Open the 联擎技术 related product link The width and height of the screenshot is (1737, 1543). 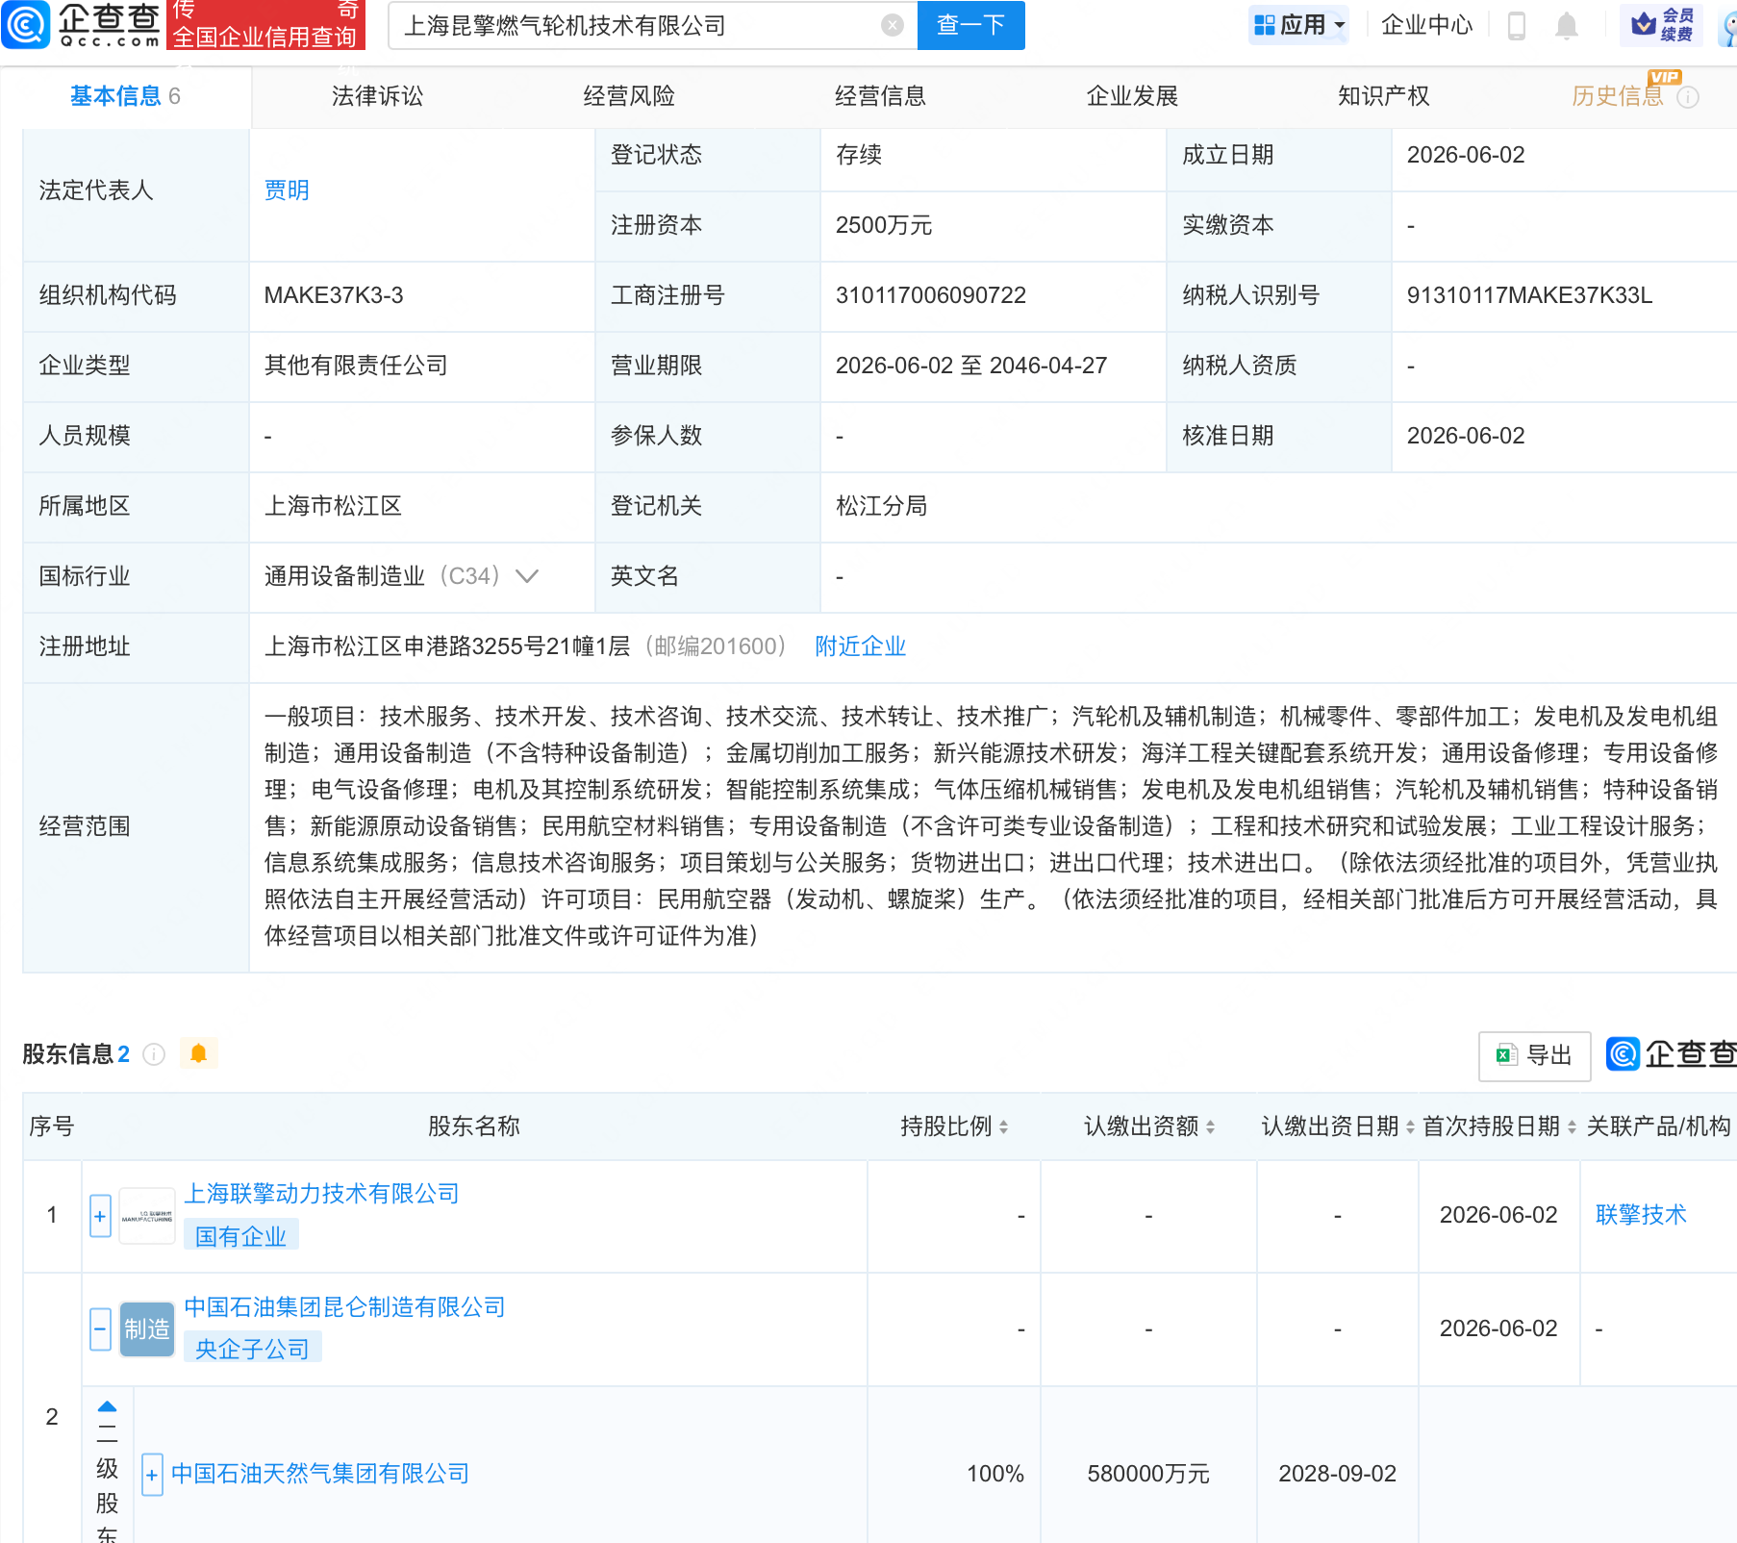coord(1641,1215)
